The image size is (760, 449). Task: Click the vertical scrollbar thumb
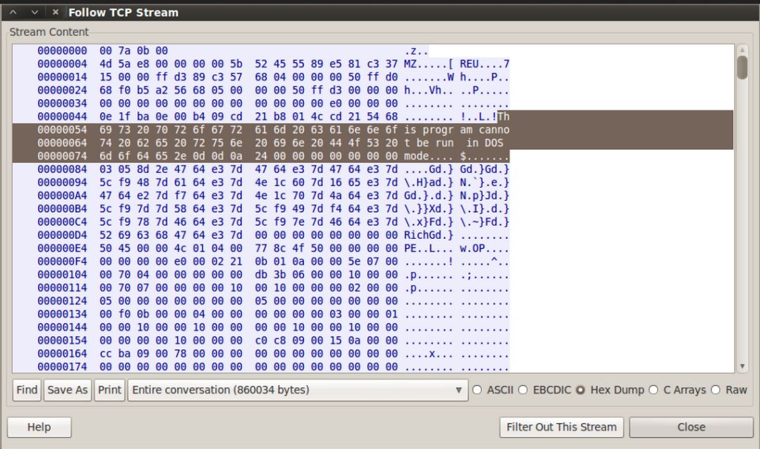742,67
